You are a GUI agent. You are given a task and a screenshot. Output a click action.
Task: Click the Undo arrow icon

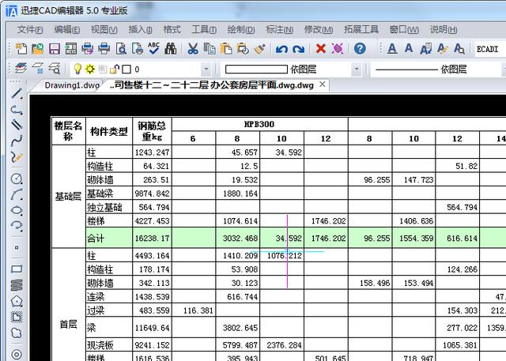point(281,49)
